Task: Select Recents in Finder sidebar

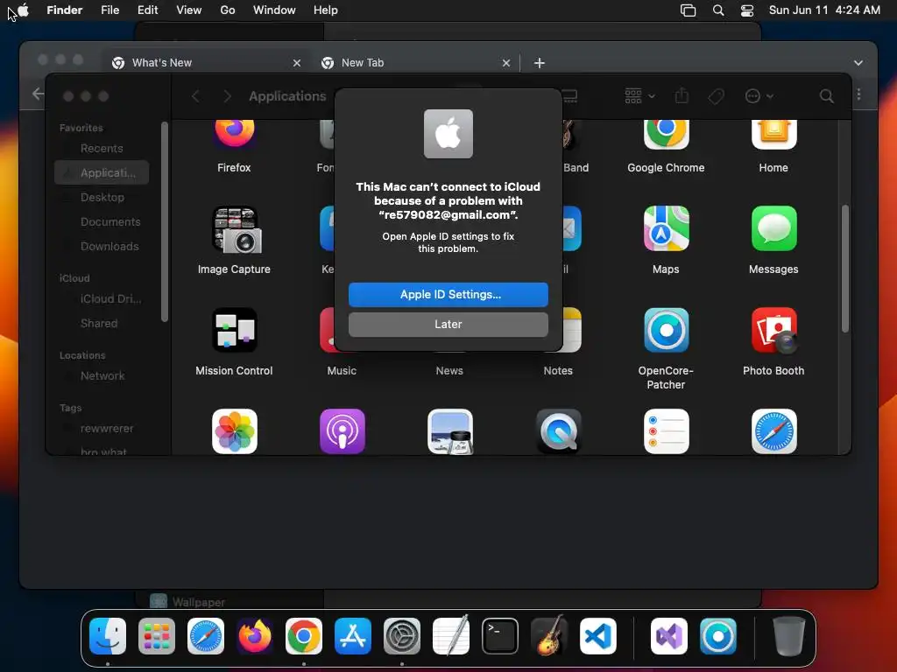Action: (102, 149)
